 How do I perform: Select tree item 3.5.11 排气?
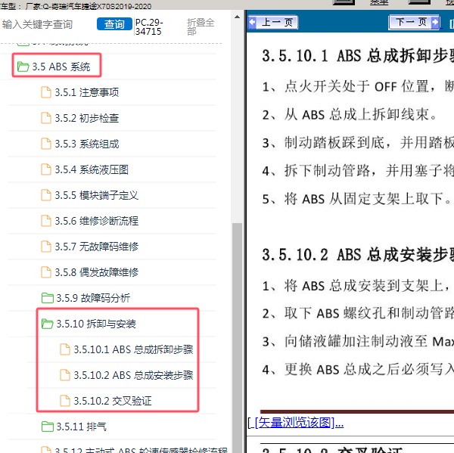coord(81,427)
